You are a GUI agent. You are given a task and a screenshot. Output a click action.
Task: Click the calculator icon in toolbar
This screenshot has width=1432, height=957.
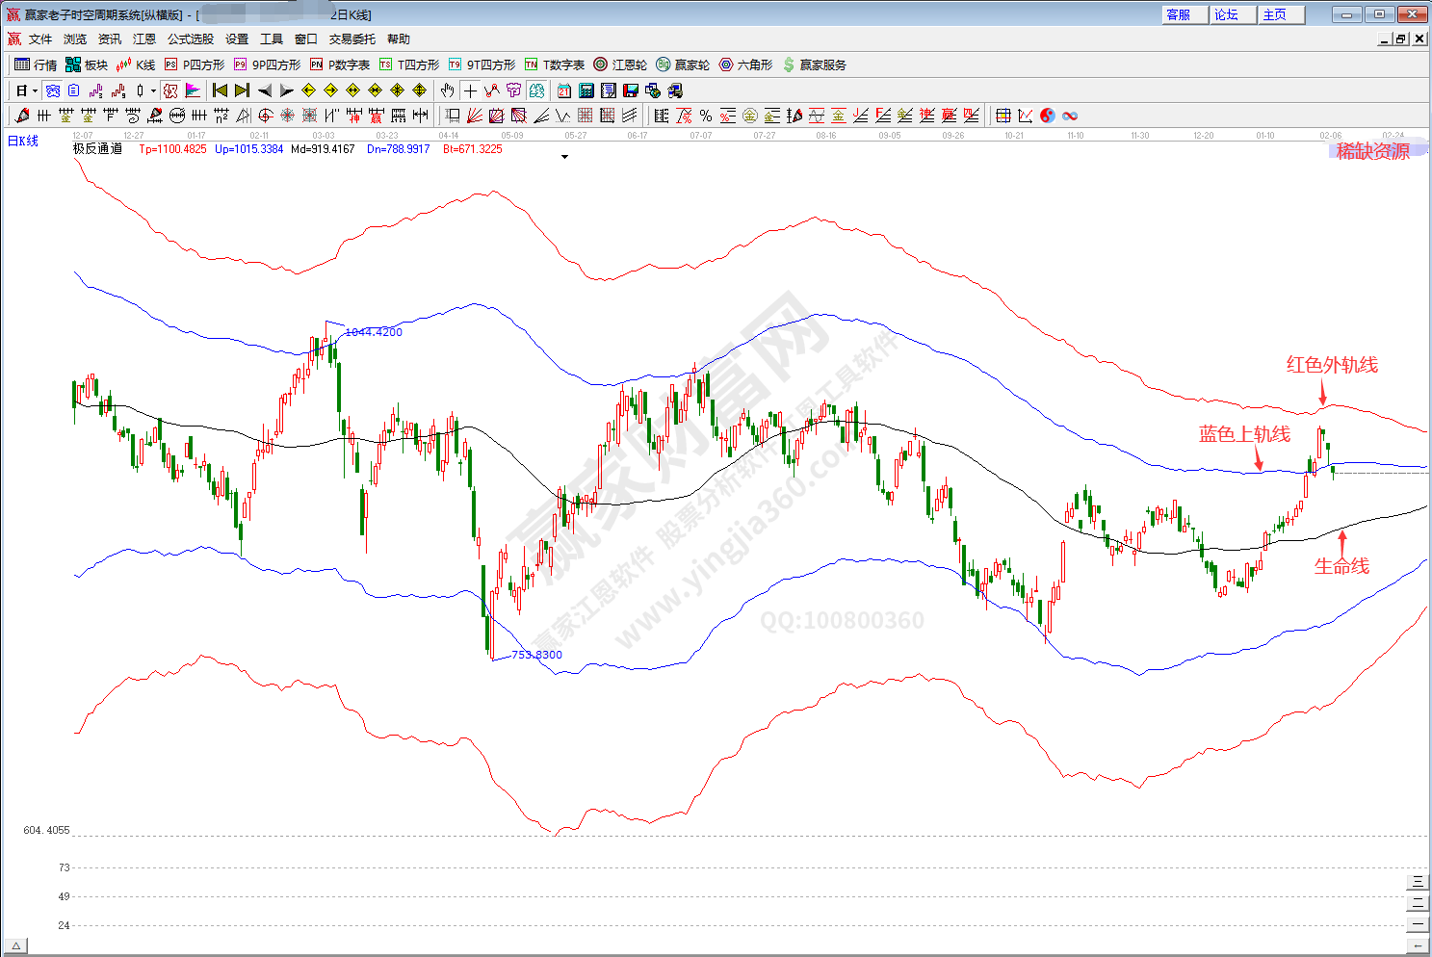(586, 91)
